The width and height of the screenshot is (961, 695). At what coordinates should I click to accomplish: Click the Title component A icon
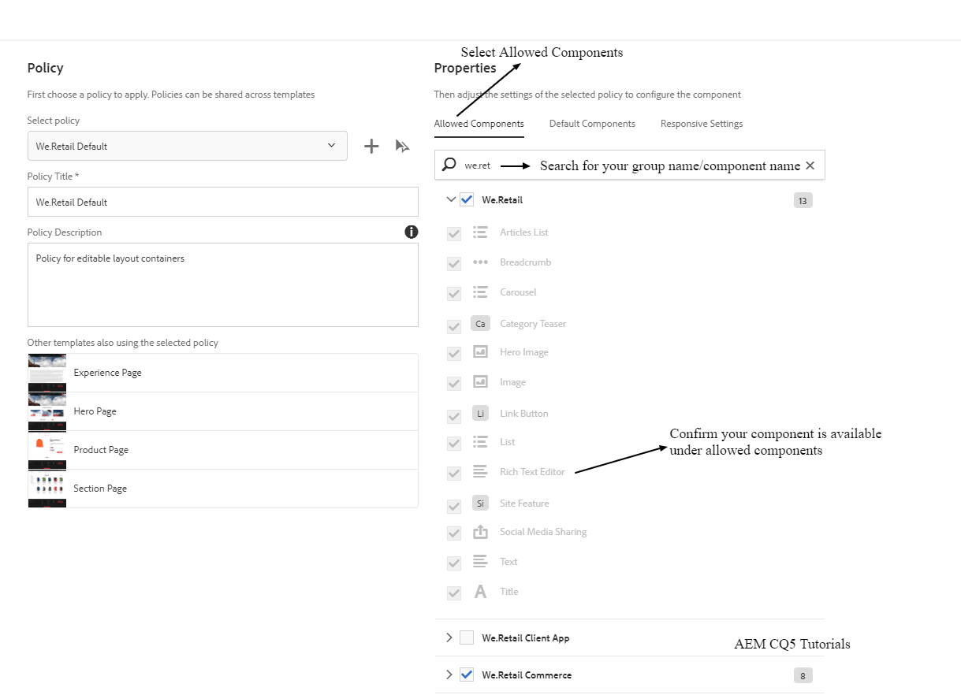click(x=480, y=592)
